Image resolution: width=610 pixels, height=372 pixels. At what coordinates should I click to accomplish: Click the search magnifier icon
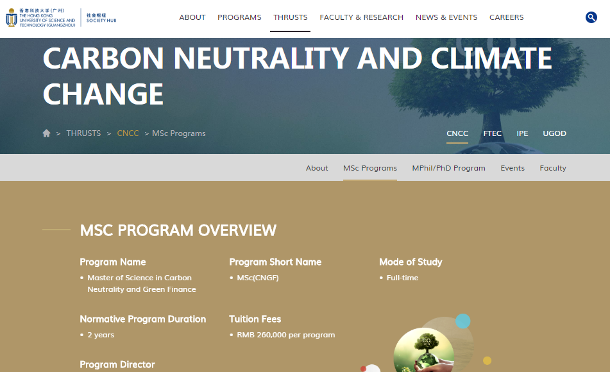coord(591,17)
